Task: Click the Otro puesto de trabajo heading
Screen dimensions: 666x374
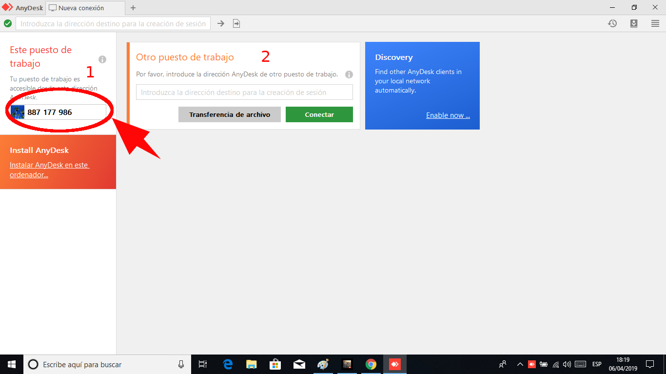Action: (185, 57)
